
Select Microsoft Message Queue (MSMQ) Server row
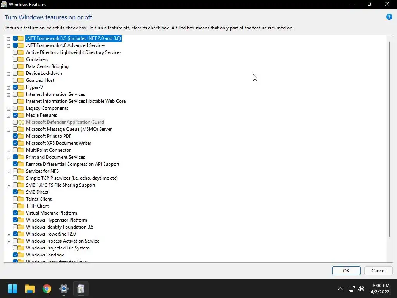click(x=69, y=129)
